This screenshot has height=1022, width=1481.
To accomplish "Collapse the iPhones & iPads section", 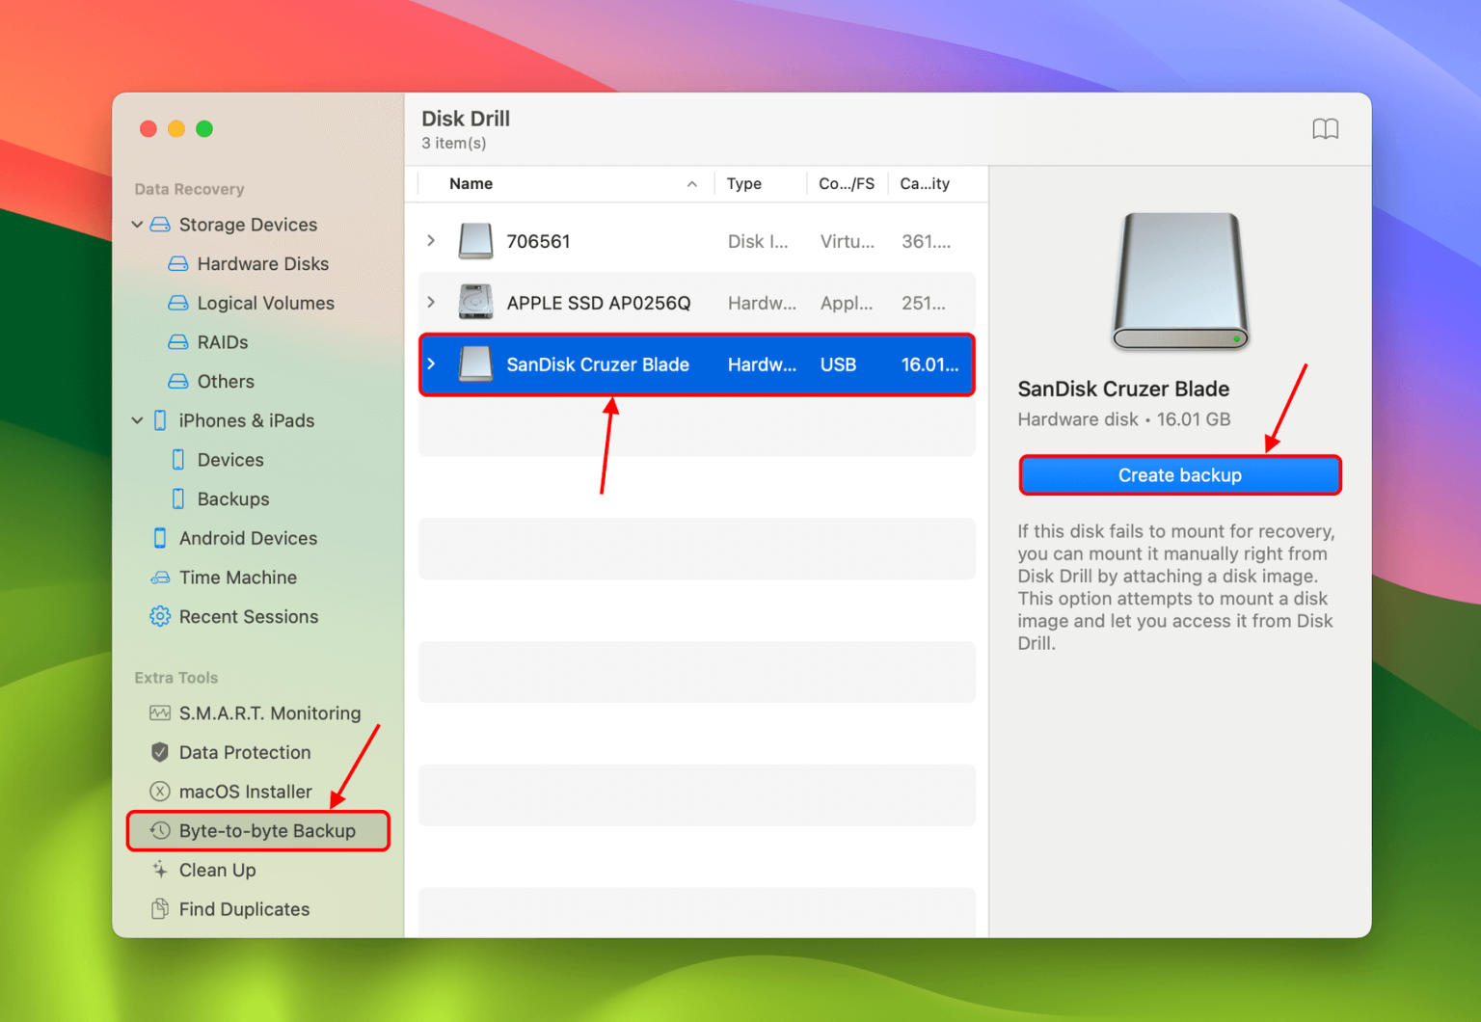I will pos(137,420).
